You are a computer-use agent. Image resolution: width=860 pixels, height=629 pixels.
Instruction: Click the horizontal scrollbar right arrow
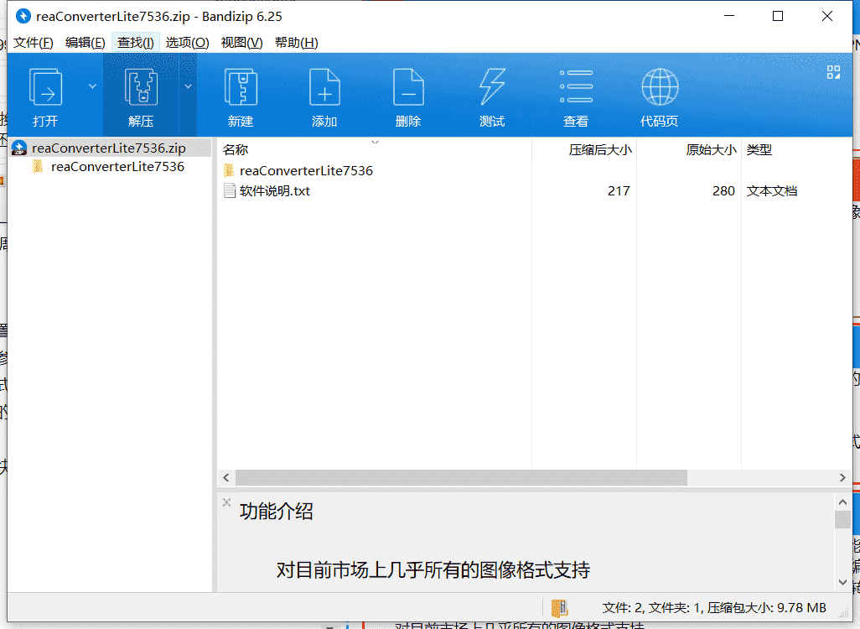tap(842, 478)
